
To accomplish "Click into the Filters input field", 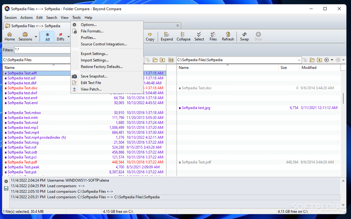I will point(43,50).
